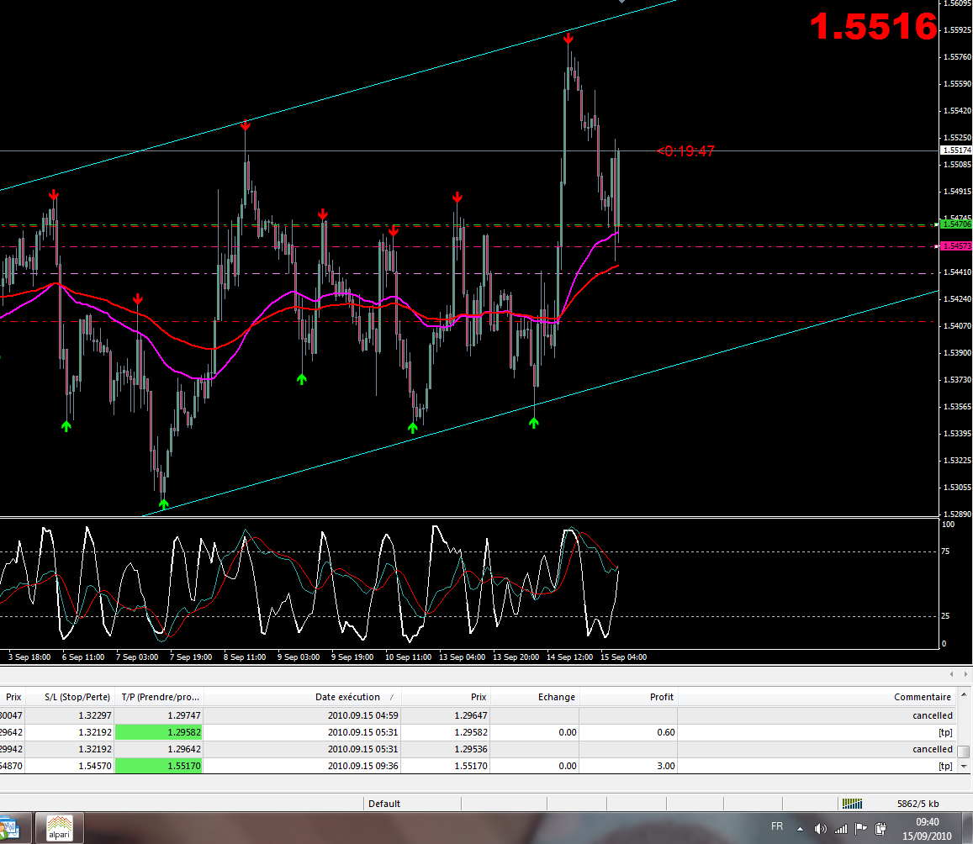This screenshot has height=844, width=973.
Task: Click the Commentaire column header
Action: coord(922,697)
